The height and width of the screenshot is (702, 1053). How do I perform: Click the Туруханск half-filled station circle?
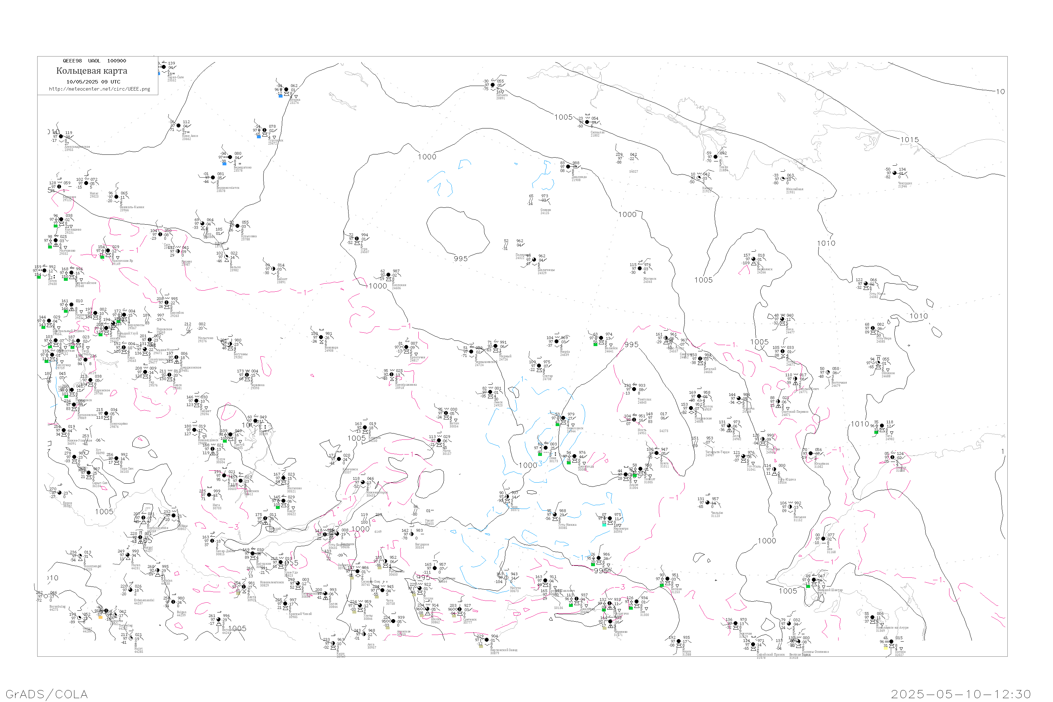tap(265, 130)
